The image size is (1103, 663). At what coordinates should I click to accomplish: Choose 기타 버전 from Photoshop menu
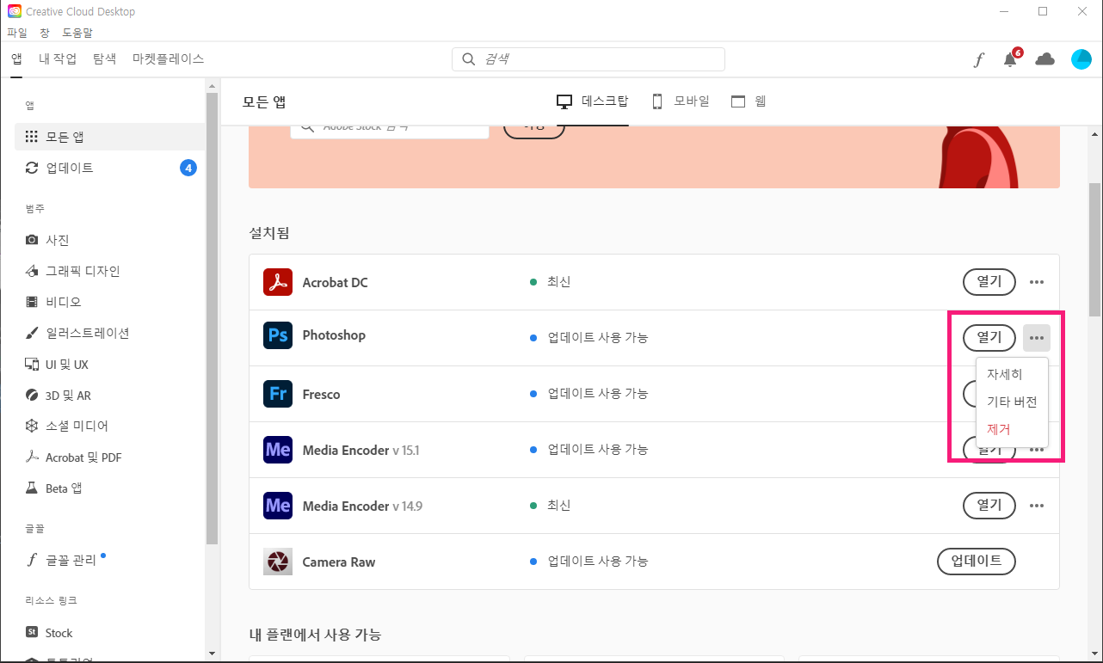tap(1012, 402)
